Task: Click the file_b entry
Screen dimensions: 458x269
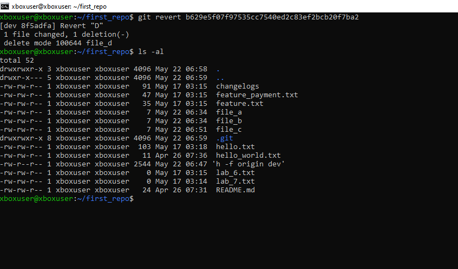Action: (228, 121)
